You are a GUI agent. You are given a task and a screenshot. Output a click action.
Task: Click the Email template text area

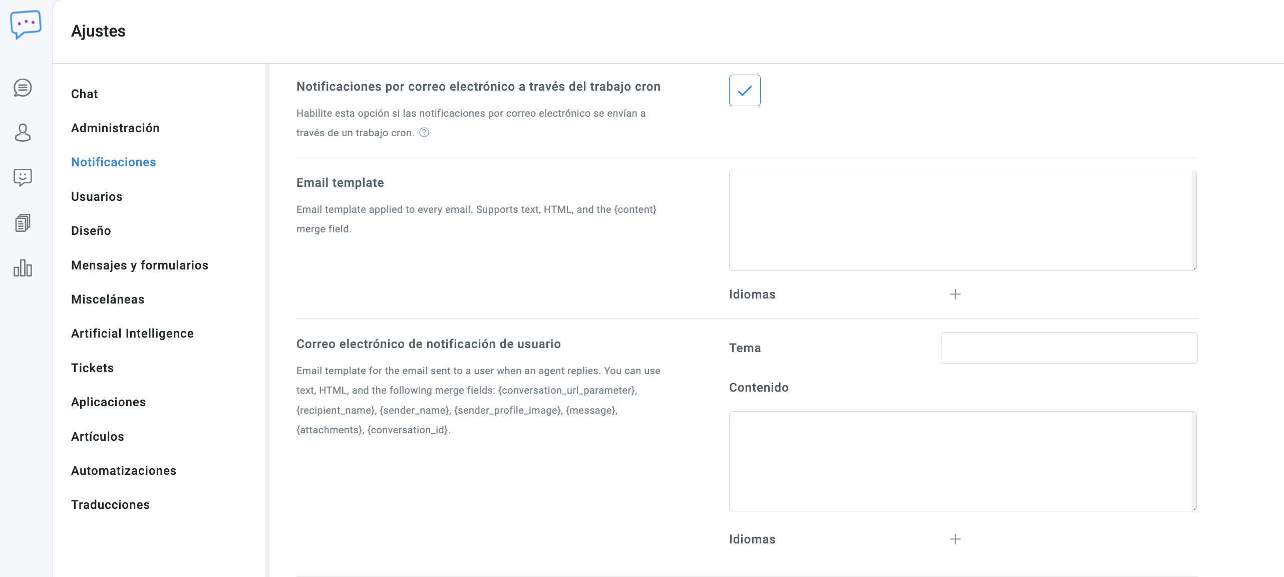click(962, 220)
